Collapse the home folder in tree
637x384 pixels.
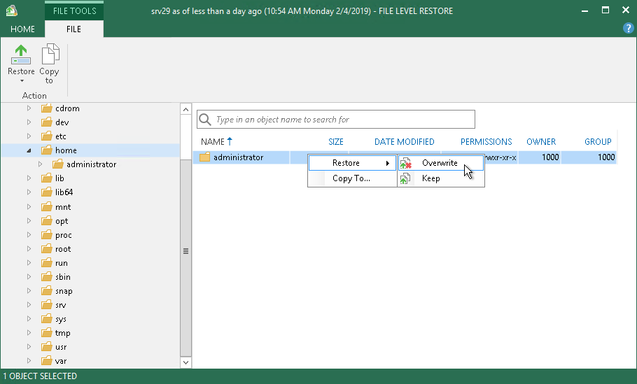tap(29, 150)
